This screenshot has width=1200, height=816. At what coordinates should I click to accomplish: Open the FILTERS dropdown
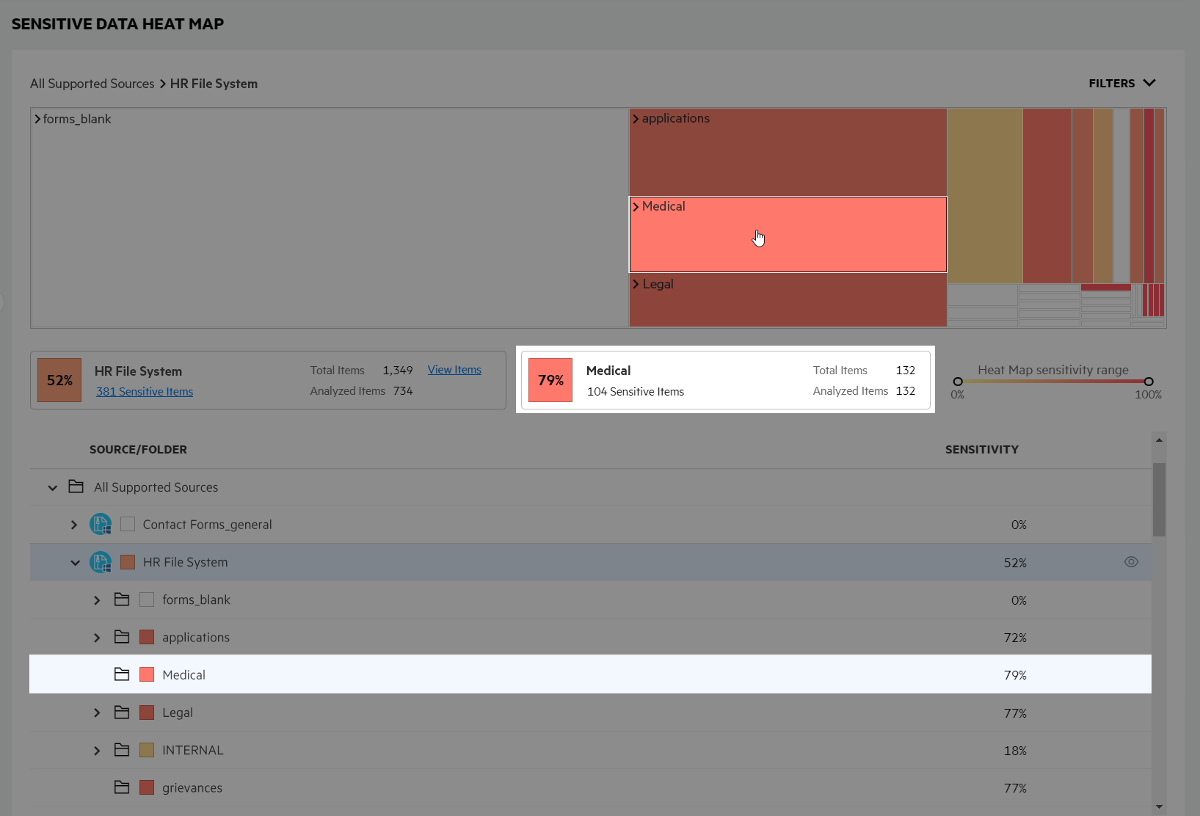1121,84
